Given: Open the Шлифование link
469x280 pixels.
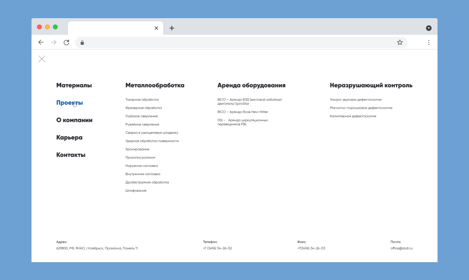Looking at the screenshot, I should click(136, 191).
